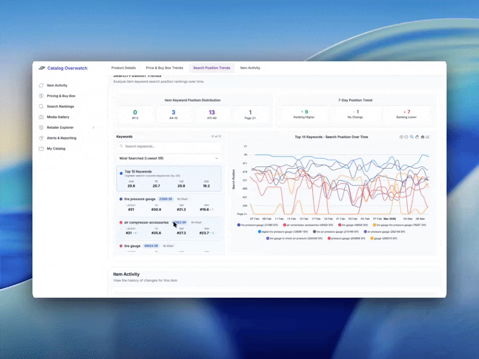Open Search Rankings in the sidebar
This screenshot has height=359, width=479.
(60, 107)
